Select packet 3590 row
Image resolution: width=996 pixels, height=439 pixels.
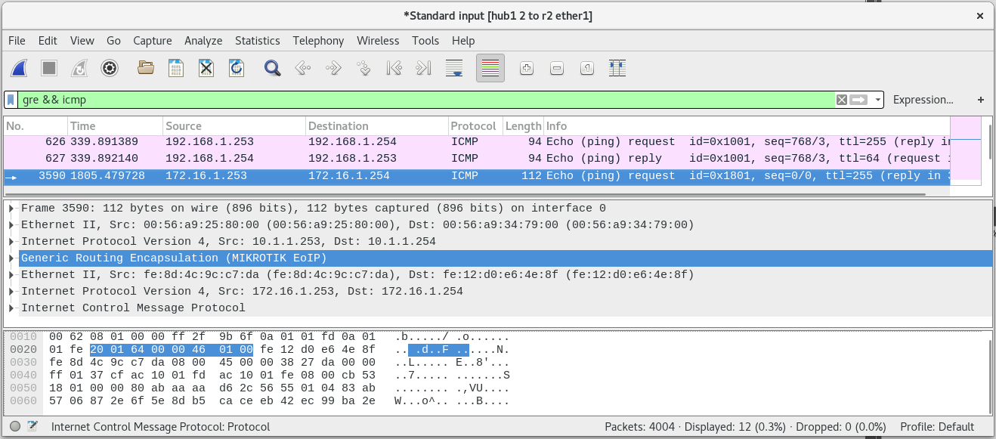tap(477, 175)
